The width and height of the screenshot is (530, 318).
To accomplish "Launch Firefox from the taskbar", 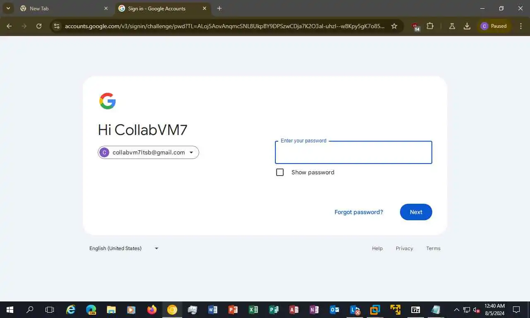I will [152, 310].
